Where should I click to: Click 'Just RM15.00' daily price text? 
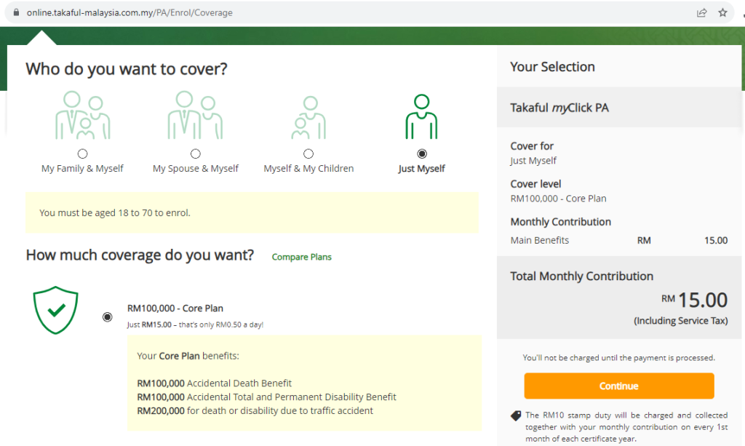pyautogui.click(x=195, y=325)
